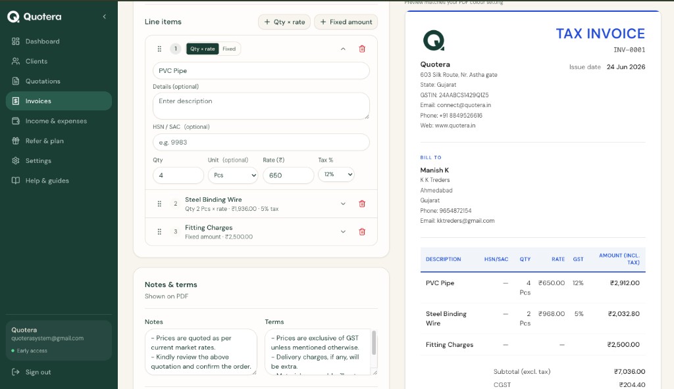Delete the Fitting Charges line item
The width and height of the screenshot is (674, 389).
tap(362, 231)
